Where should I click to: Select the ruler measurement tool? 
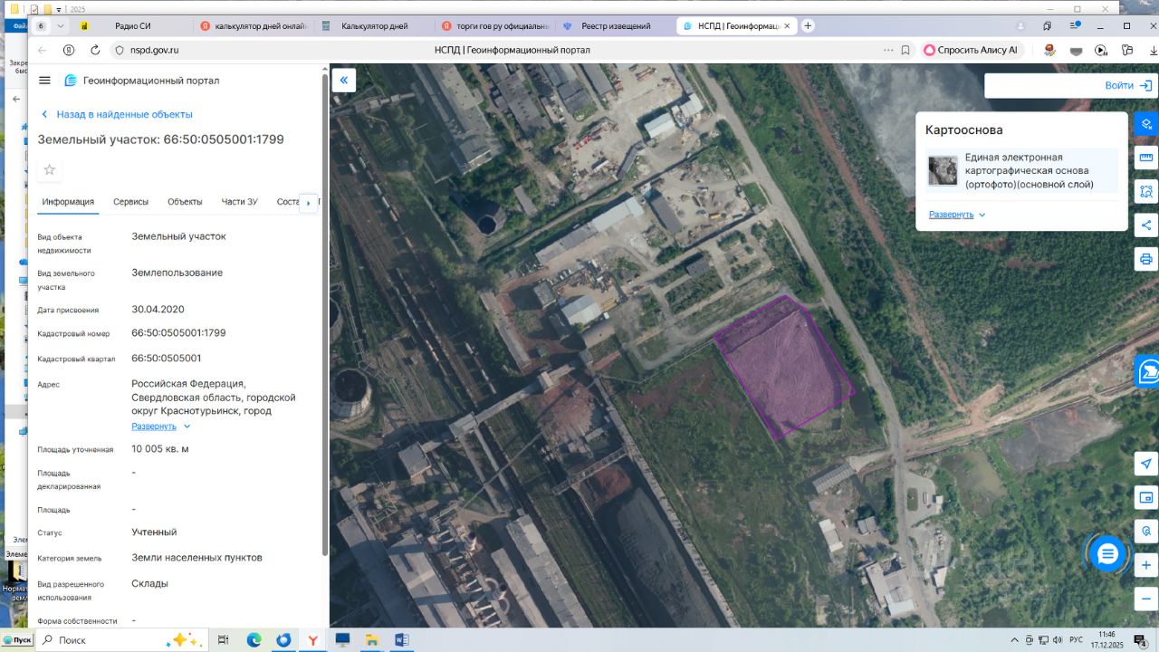coord(1146,158)
